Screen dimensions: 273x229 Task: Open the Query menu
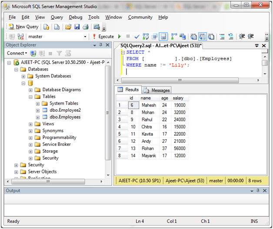(x=57, y=17)
